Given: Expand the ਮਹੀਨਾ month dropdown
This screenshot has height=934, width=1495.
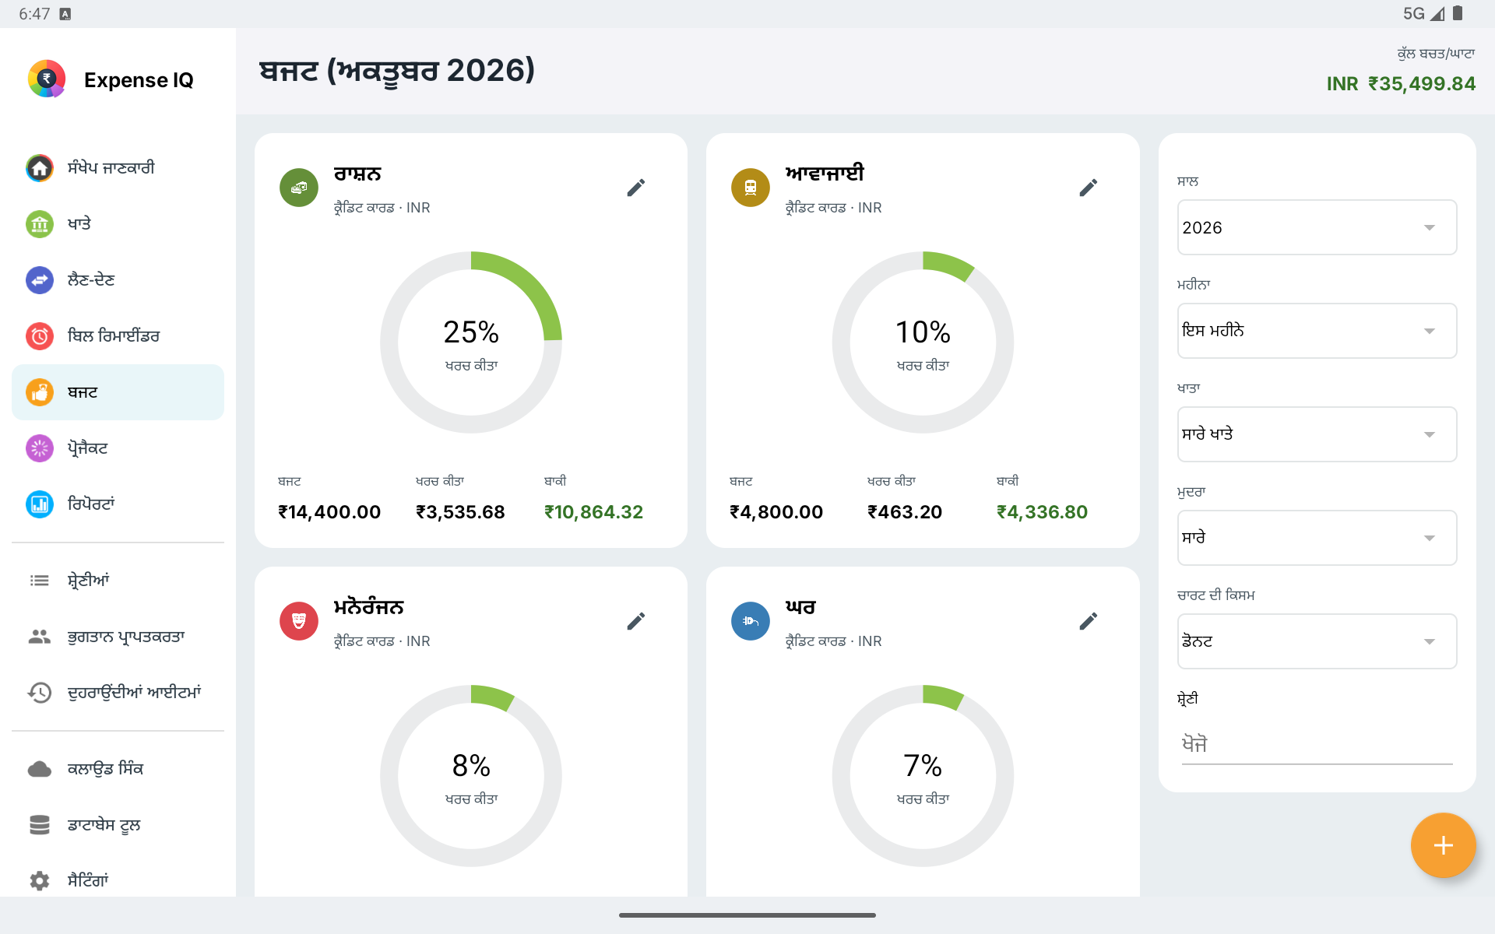Looking at the screenshot, I should pyautogui.click(x=1317, y=331).
